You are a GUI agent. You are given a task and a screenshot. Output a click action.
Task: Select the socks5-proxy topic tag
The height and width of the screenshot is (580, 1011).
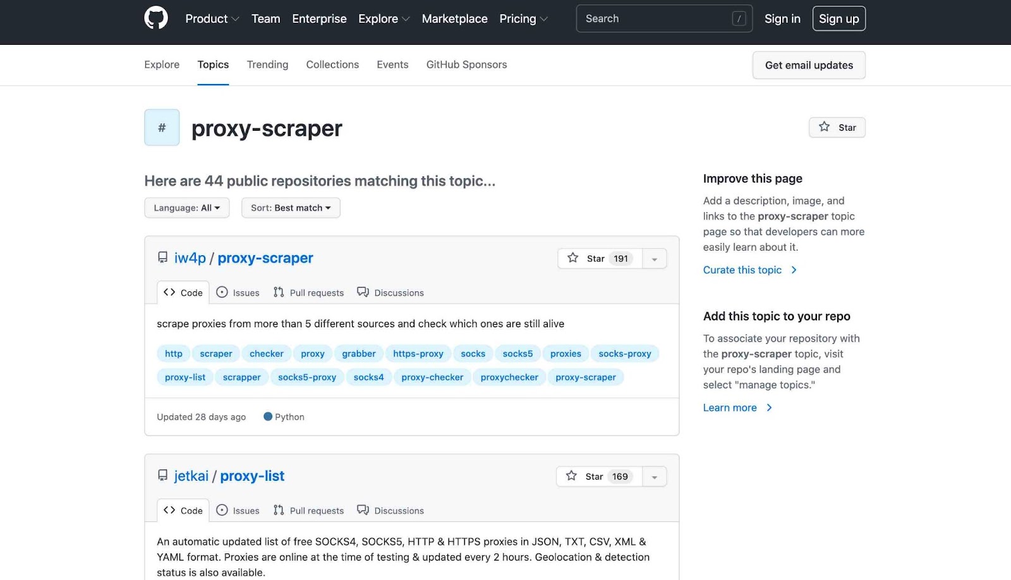[x=307, y=377]
